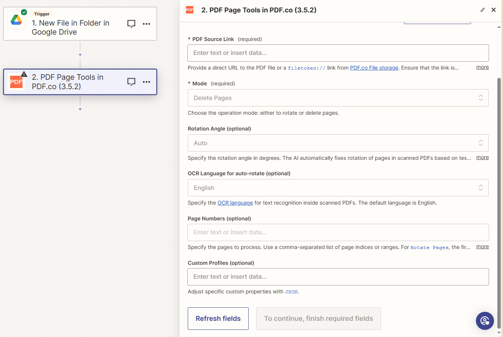This screenshot has width=503, height=337.
Task: Rename step using the pencil edit icon
Action: 483,10
